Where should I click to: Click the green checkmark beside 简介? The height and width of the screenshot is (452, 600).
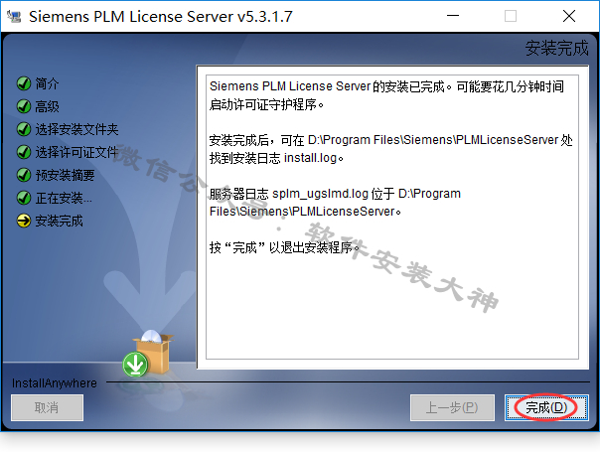24,83
